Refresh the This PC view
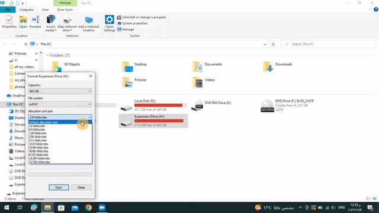This screenshot has height=213, width=379. pos(273,44)
